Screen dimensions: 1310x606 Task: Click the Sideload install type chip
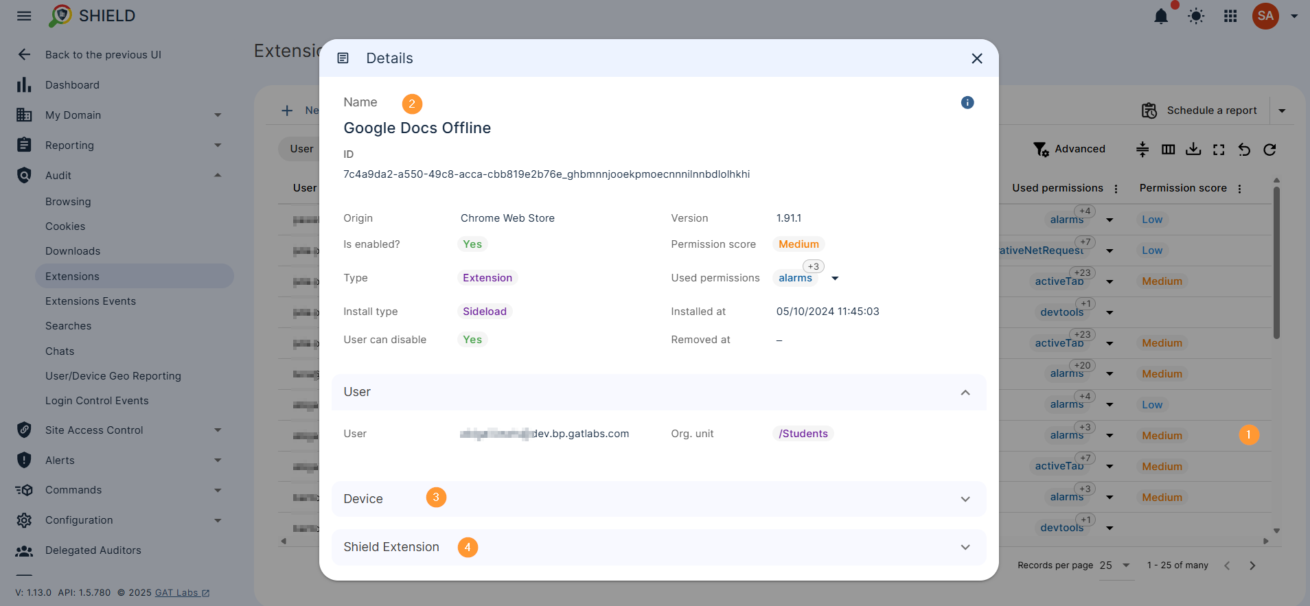[x=485, y=312]
